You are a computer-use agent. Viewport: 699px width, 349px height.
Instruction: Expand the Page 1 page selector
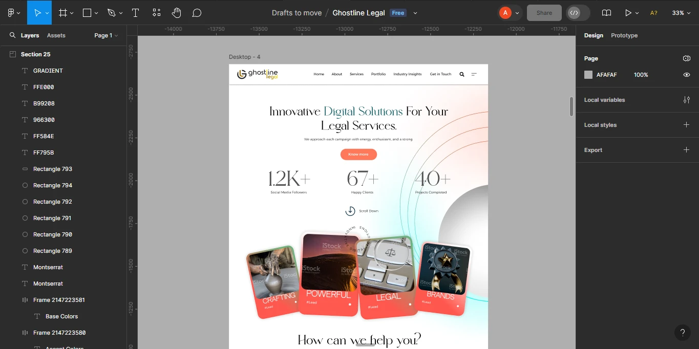tap(106, 35)
